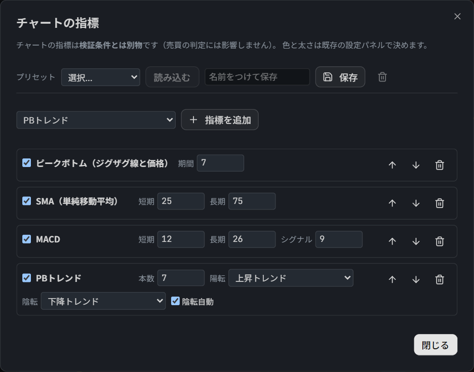Click the MACD 長期 field showing 26

(252, 239)
